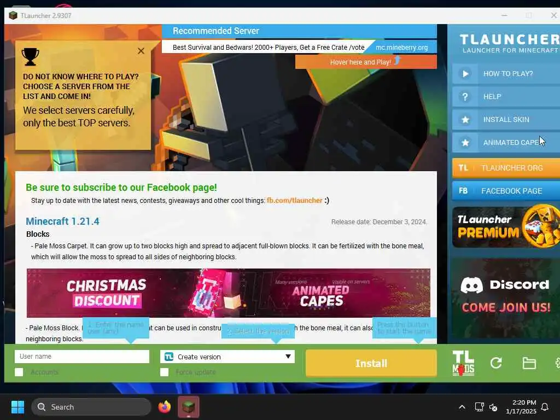Click the question mark Help icon

click(x=465, y=97)
